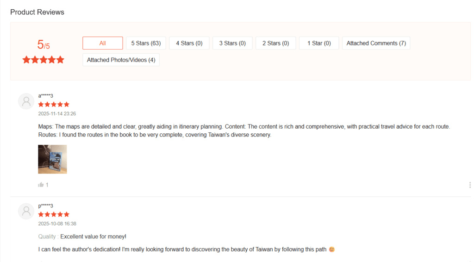The height and width of the screenshot is (262, 474).
Task: Open the profile of username p*****3
Action: 45,206
